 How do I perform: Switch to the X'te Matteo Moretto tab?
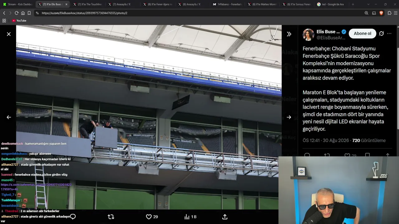(x=262, y=4)
